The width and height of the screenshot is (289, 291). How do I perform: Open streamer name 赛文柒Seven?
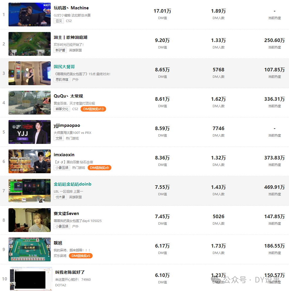(x=66, y=213)
